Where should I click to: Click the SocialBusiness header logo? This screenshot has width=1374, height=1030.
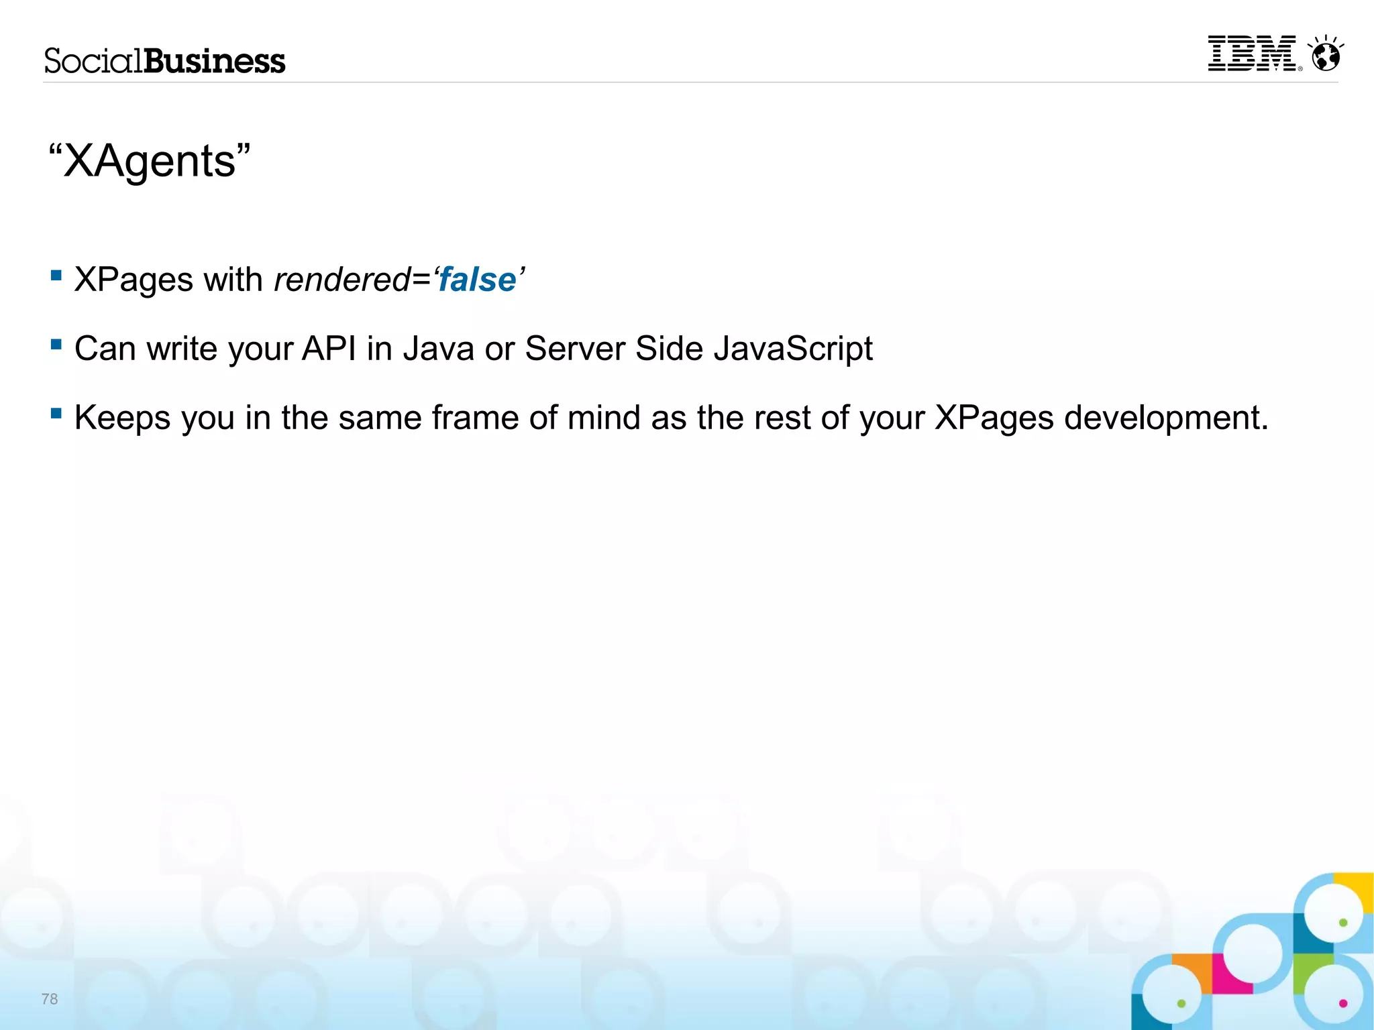pyautogui.click(x=164, y=61)
